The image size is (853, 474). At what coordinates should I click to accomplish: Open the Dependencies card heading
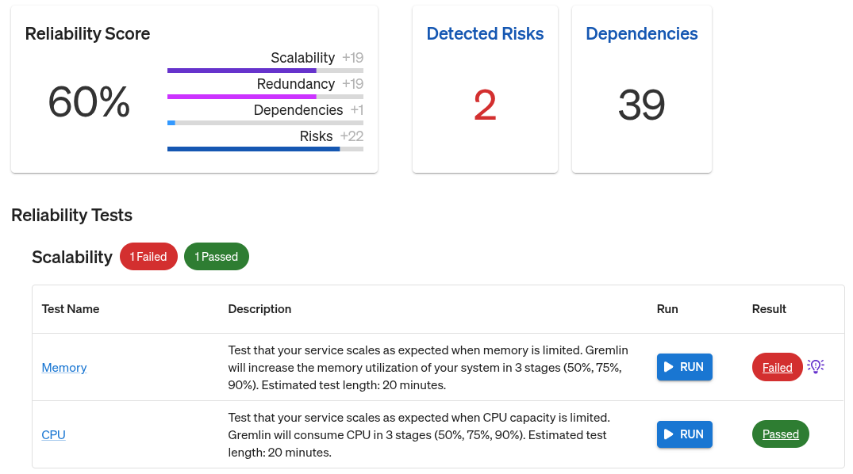[x=641, y=34]
